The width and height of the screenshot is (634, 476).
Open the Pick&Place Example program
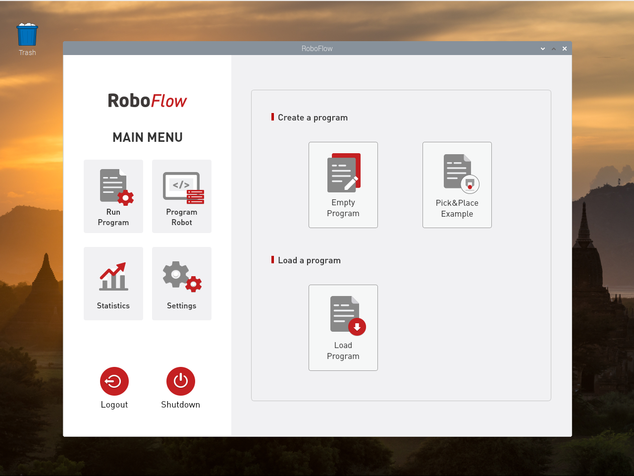pos(457,185)
